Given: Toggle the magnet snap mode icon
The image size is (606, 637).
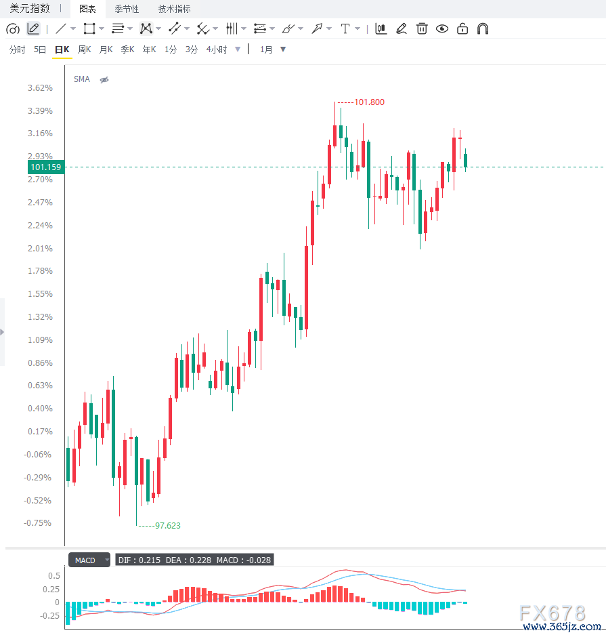Looking at the screenshot, I should (x=483, y=29).
